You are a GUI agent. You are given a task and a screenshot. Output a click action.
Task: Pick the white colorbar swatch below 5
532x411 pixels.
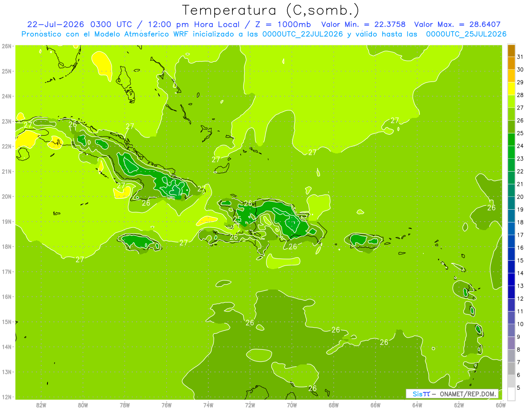pos(512,394)
